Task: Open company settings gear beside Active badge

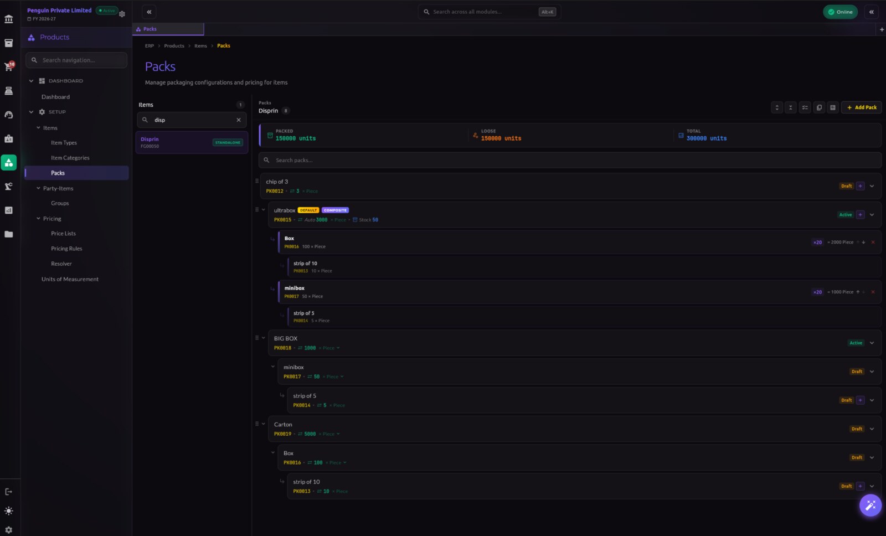Action: (x=122, y=14)
